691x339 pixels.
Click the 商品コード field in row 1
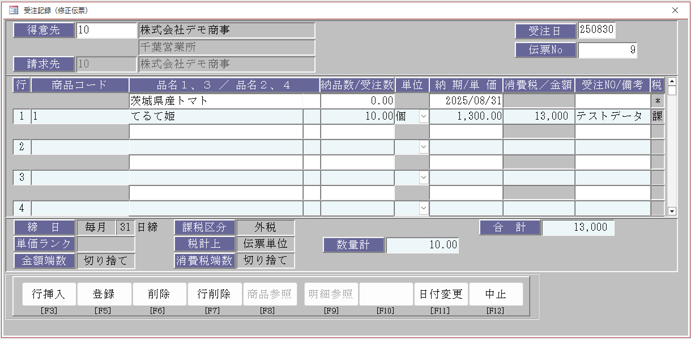pos(80,116)
